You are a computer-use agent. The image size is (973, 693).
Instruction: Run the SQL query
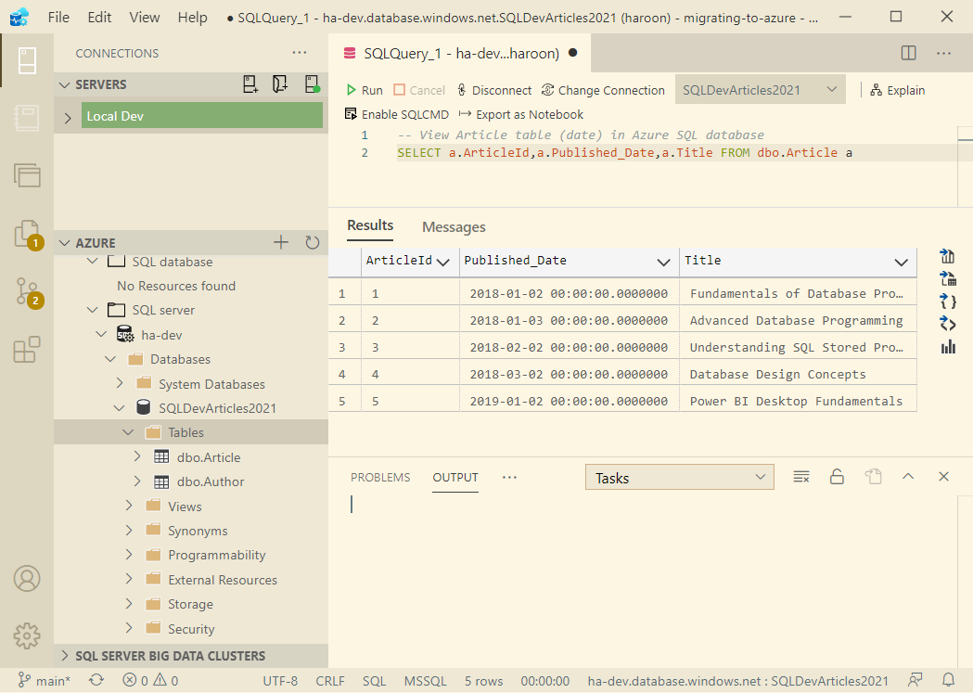point(364,90)
